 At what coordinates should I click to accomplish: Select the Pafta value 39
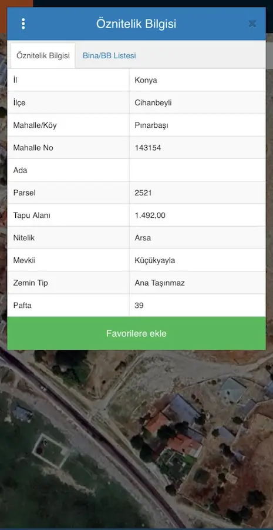[x=139, y=306]
